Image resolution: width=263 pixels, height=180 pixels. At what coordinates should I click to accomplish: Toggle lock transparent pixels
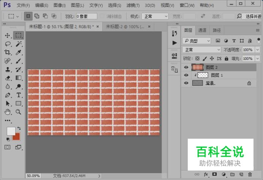coord(197,58)
